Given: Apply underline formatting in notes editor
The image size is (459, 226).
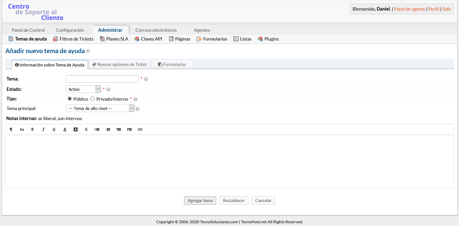Looking at the screenshot, I should point(54,129).
